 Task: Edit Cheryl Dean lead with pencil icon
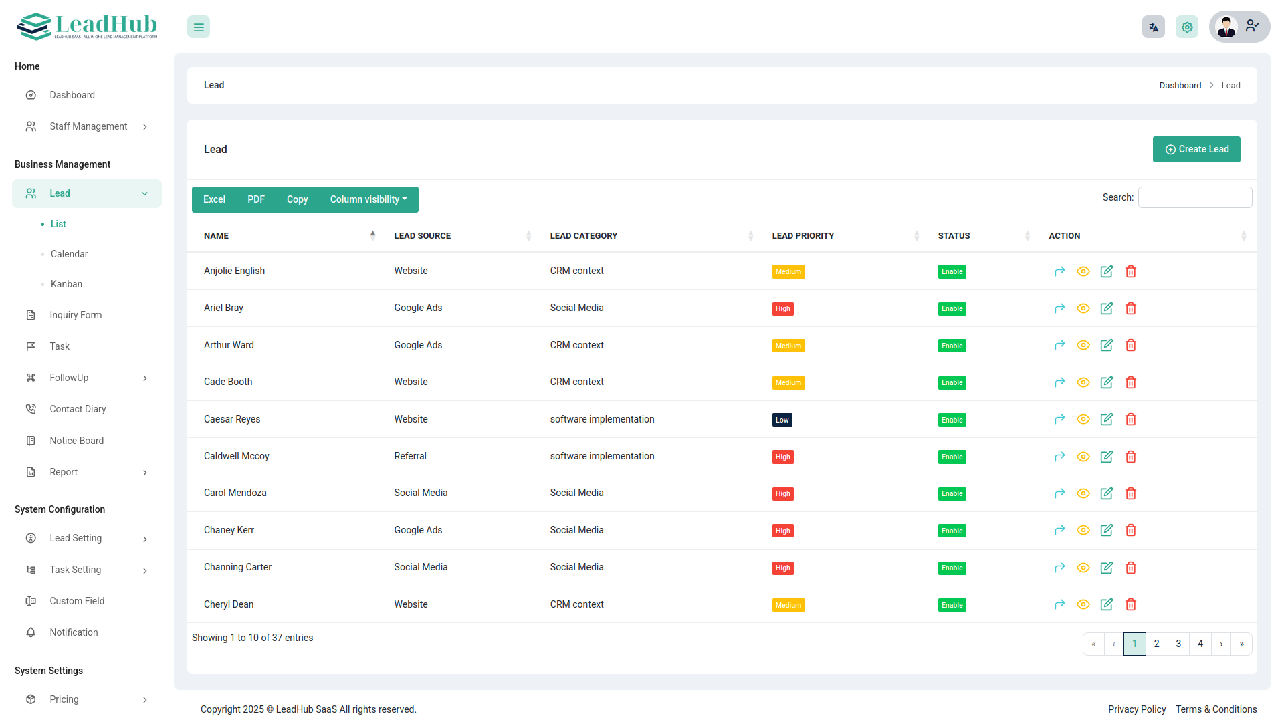1107,604
